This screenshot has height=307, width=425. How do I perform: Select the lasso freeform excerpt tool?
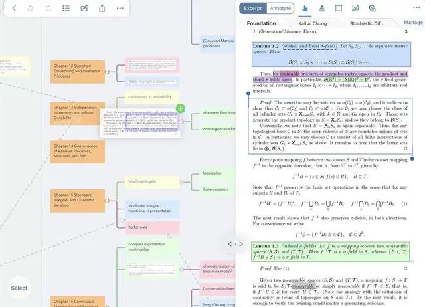[x=355, y=9]
